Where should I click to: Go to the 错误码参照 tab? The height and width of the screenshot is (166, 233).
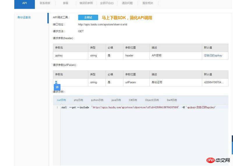point(86,3)
